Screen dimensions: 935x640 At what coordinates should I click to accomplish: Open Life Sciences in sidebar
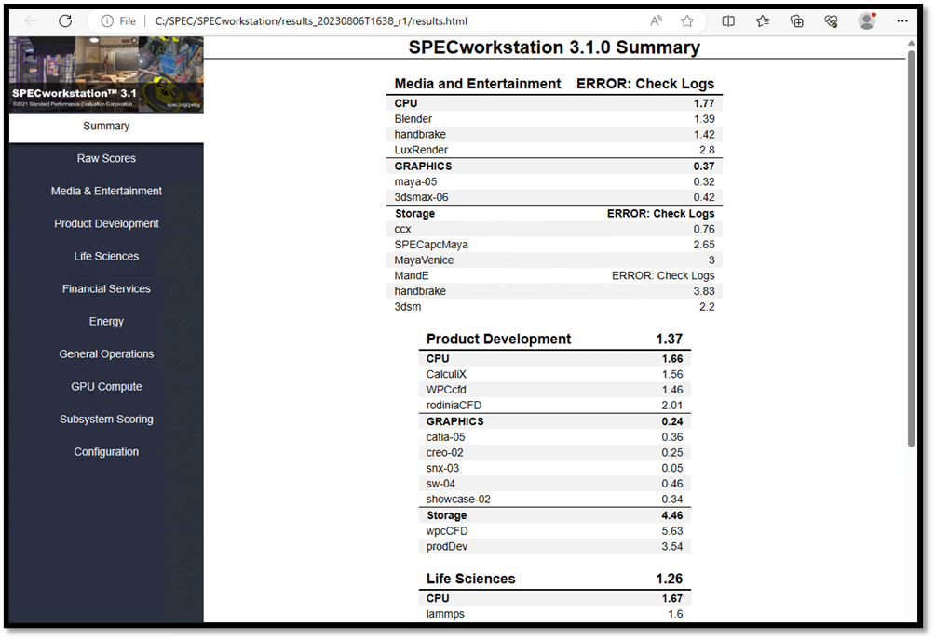pyautogui.click(x=106, y=256)
